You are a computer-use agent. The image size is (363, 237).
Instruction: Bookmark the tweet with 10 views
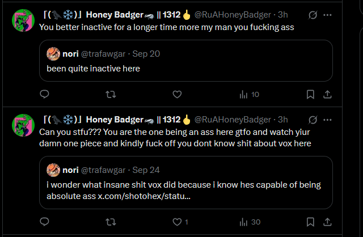pyautogui.click(x=310, y=95)
